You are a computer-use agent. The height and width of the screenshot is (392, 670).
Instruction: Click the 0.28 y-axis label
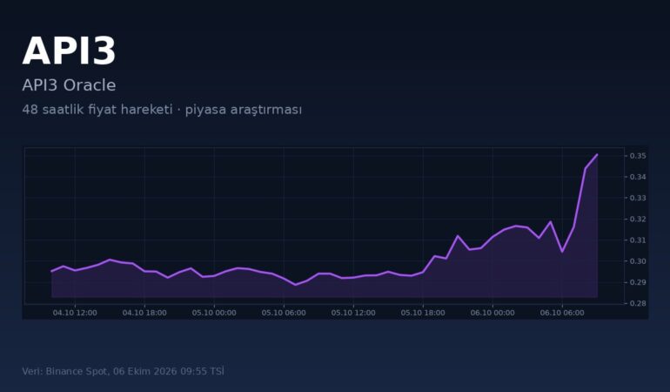pyautogui.click(x=638, y=303)
